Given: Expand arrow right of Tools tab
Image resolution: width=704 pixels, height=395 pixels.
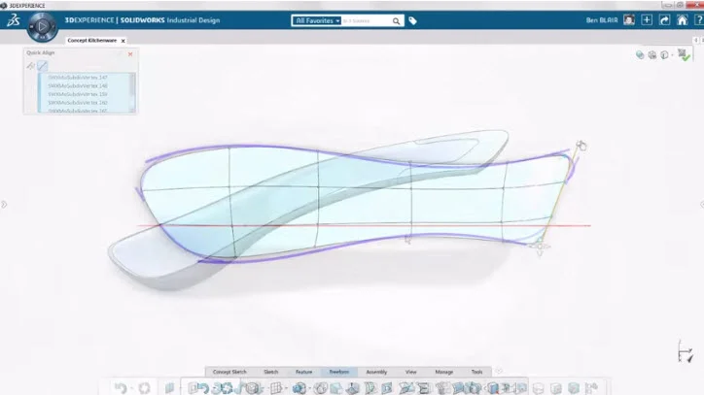Looking at the screenshot, I should coord(499,372).
